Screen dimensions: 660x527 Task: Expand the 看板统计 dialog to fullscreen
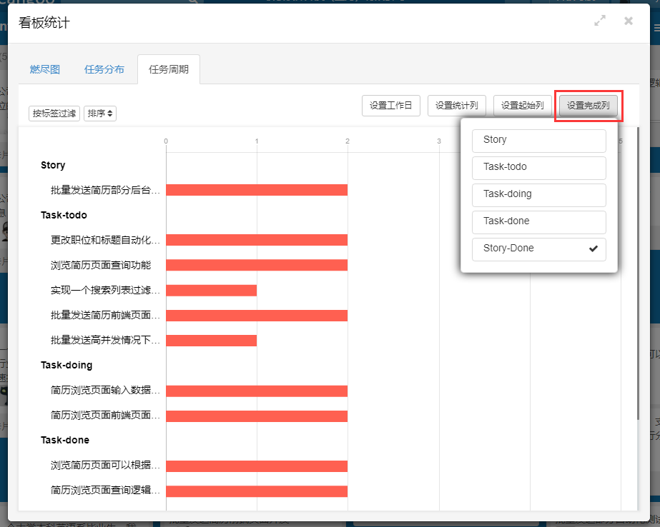[x=600, y=21]
